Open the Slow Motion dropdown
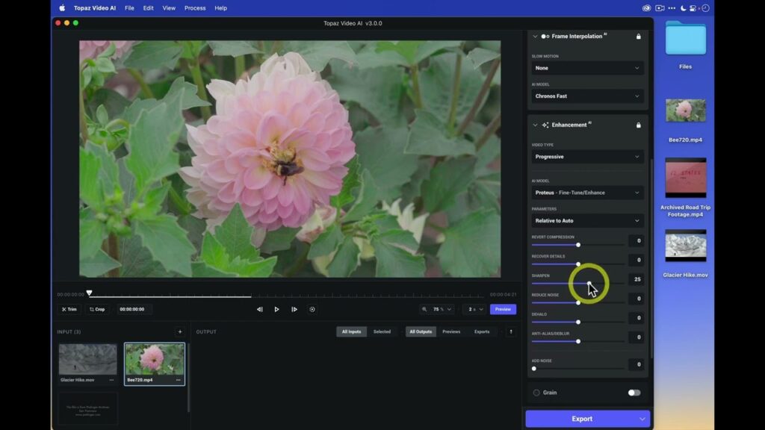 coord(587,68)
